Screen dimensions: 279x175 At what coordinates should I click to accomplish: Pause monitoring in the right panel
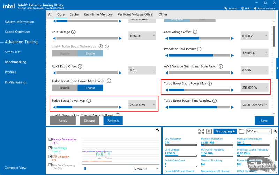[x=209, y=131]
